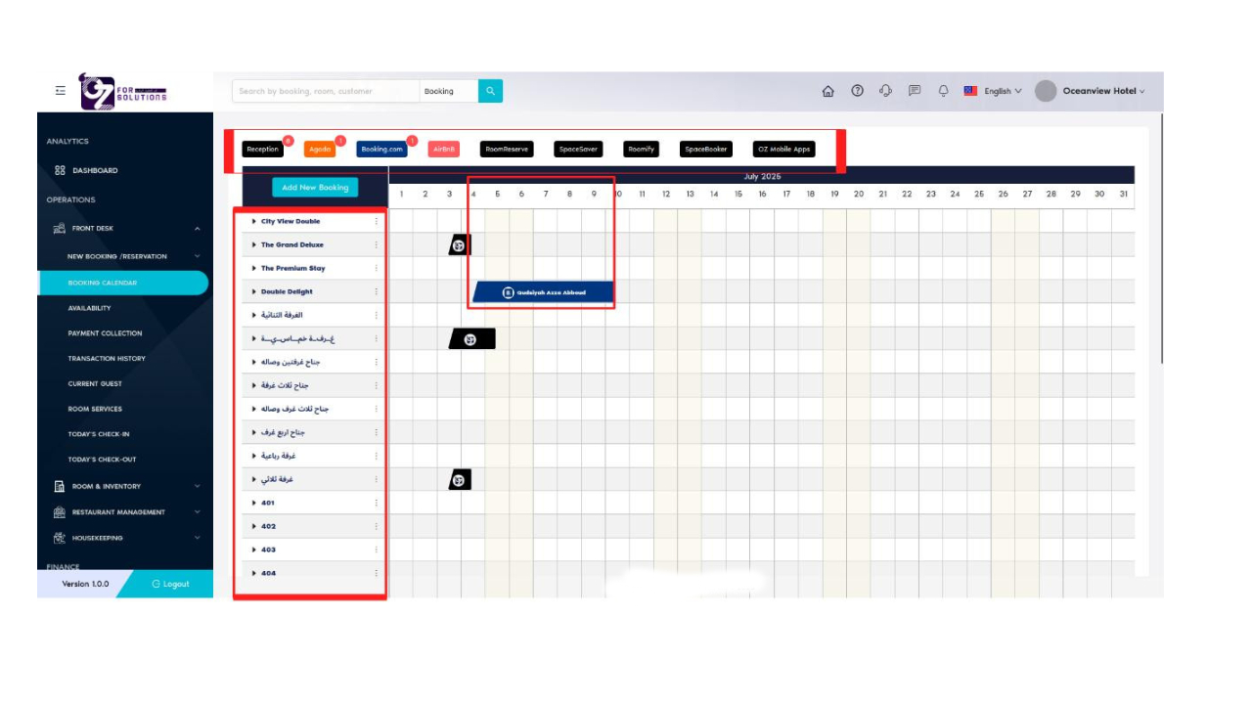1252x704 pixels.
Task: Select the Dashboard icon in the sidebar
Action: click(59, 170)
